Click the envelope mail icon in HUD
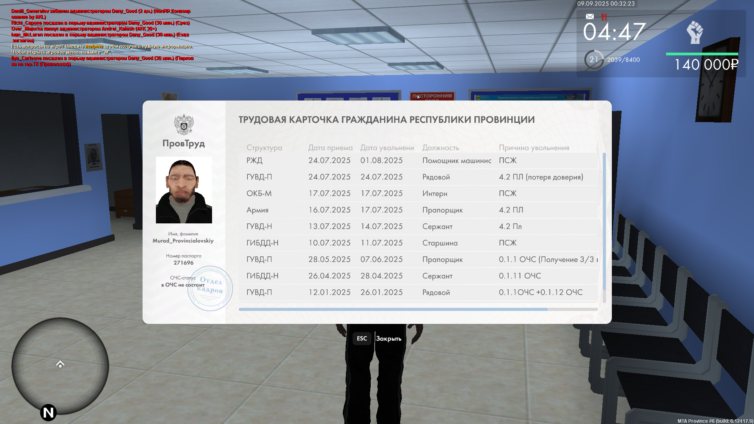The width and height of the screenshot is (754, 424). 589,16
